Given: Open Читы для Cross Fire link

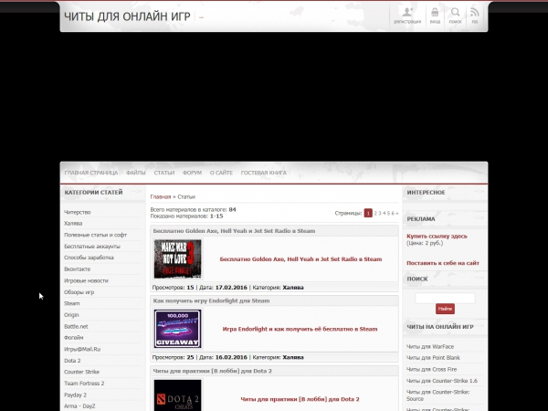Looking at the screenshot, I should point(432,369).
